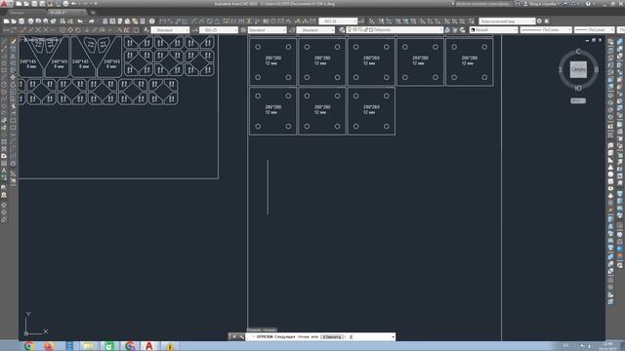Click Open in the quick access bar
This screenshot has width=625, height=351.
coord(26,4)
